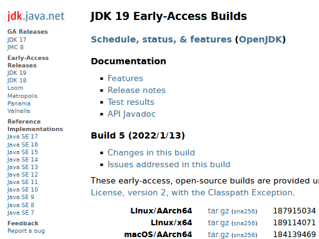
Task: Select file size 189114071
Action: [295, 223]
